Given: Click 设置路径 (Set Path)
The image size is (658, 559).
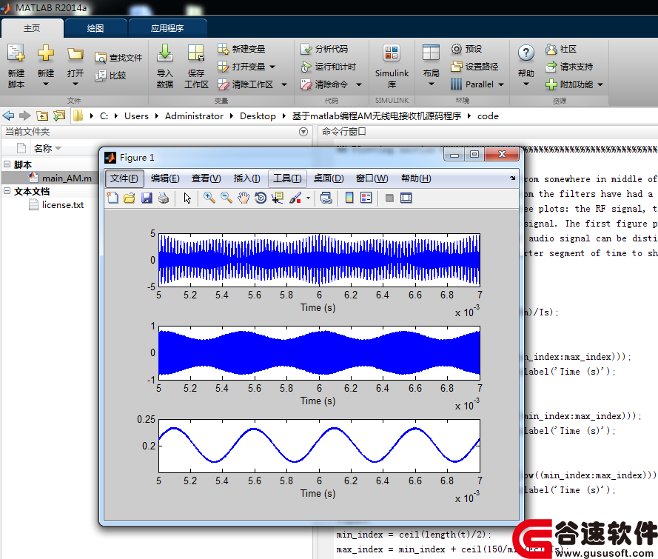Looking at the screenshot, I should (474, 67).
